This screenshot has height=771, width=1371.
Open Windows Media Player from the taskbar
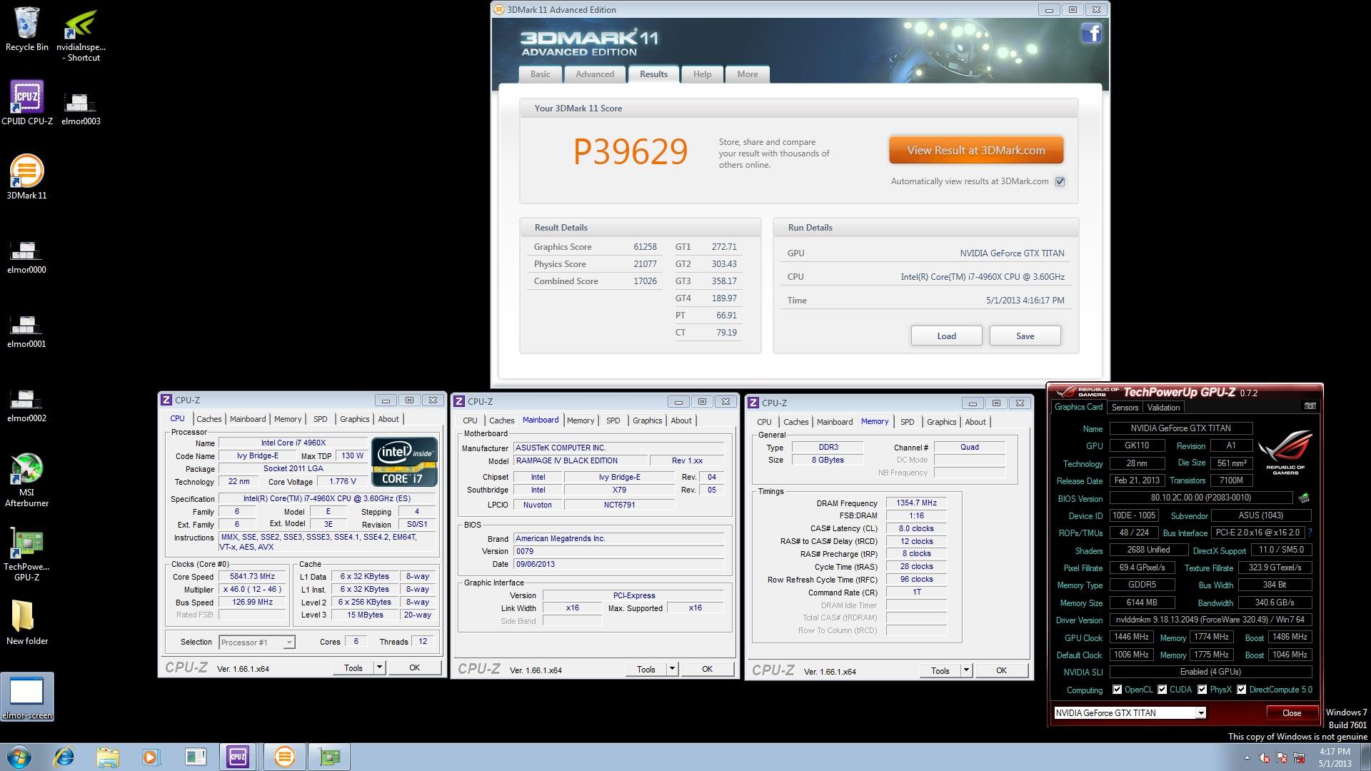point(151,757)
